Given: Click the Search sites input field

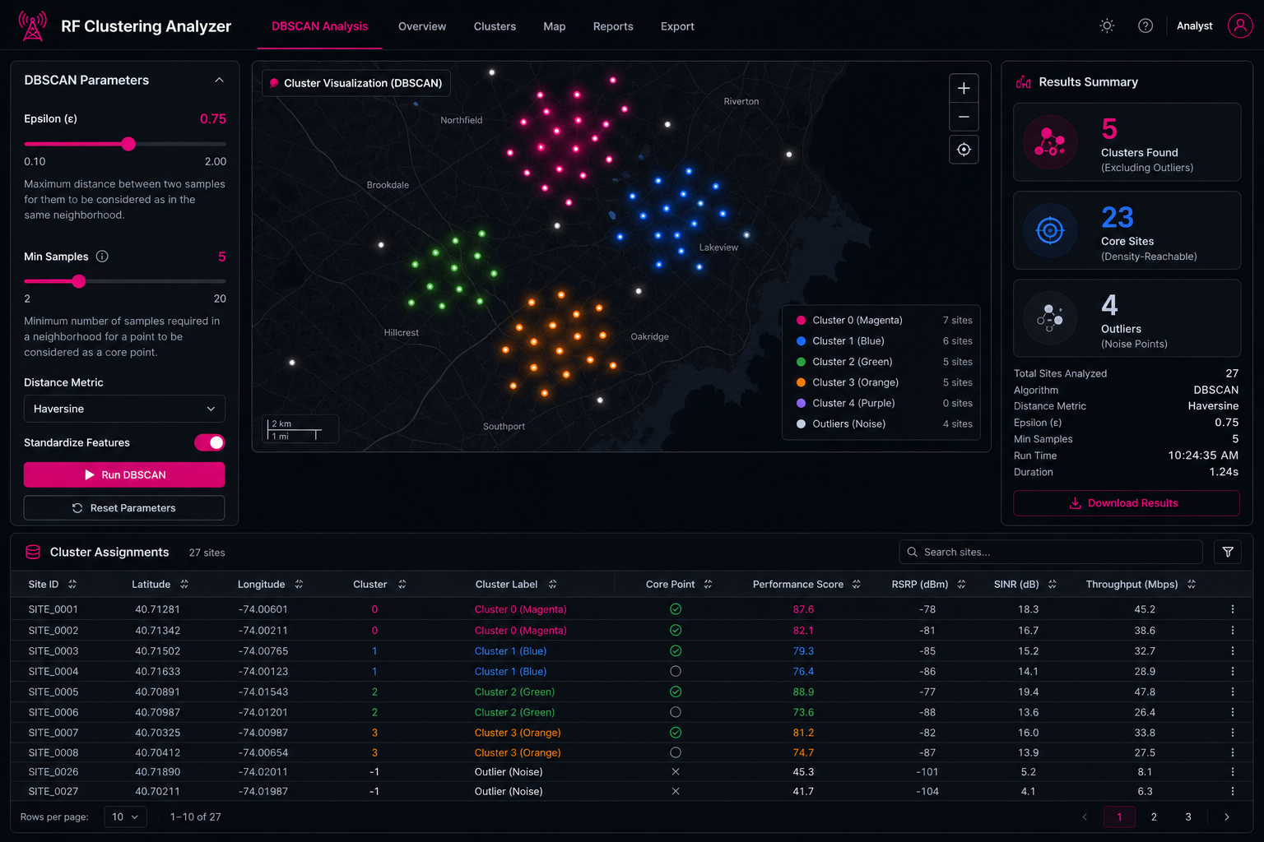Looking at the screenshot, I should (1051, 552).
